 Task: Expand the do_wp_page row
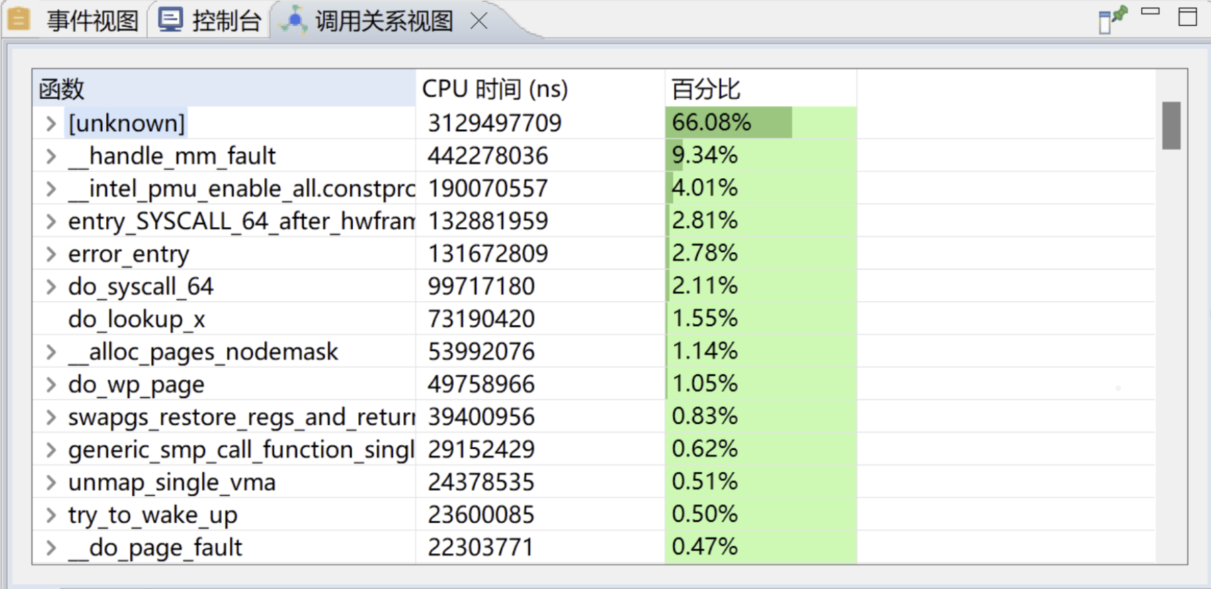50,384
